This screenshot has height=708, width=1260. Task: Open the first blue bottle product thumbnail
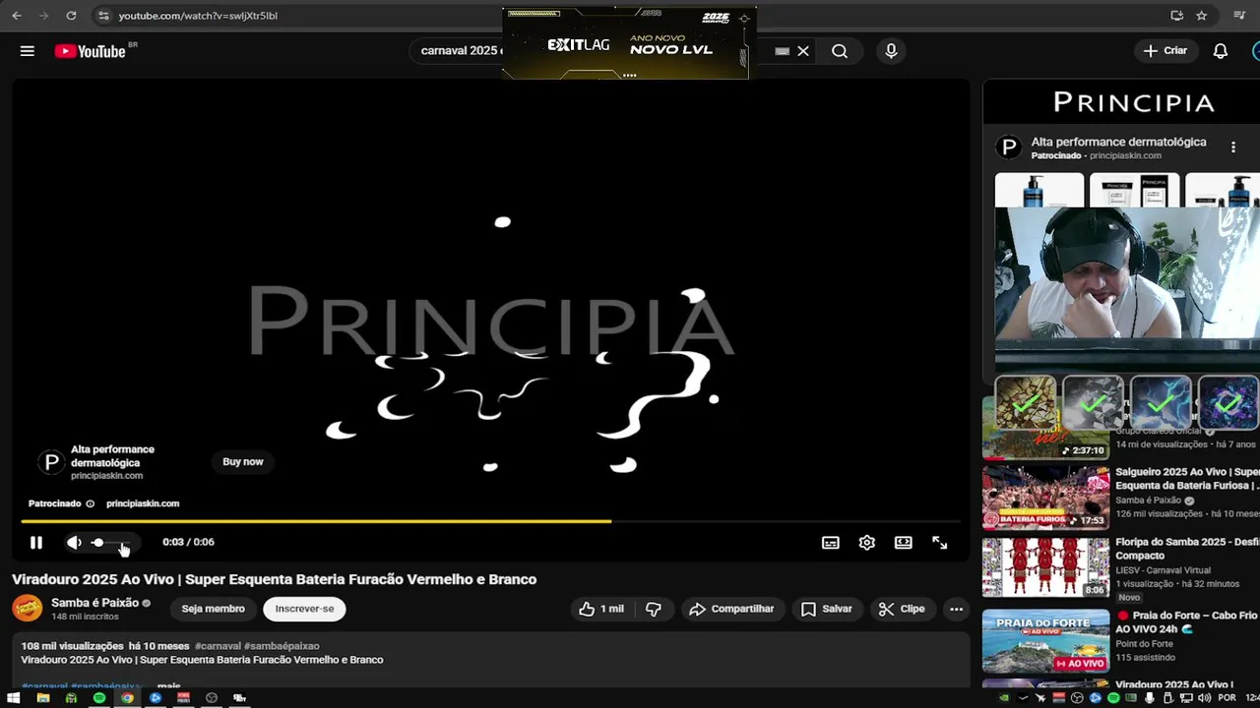(1039, 190)
